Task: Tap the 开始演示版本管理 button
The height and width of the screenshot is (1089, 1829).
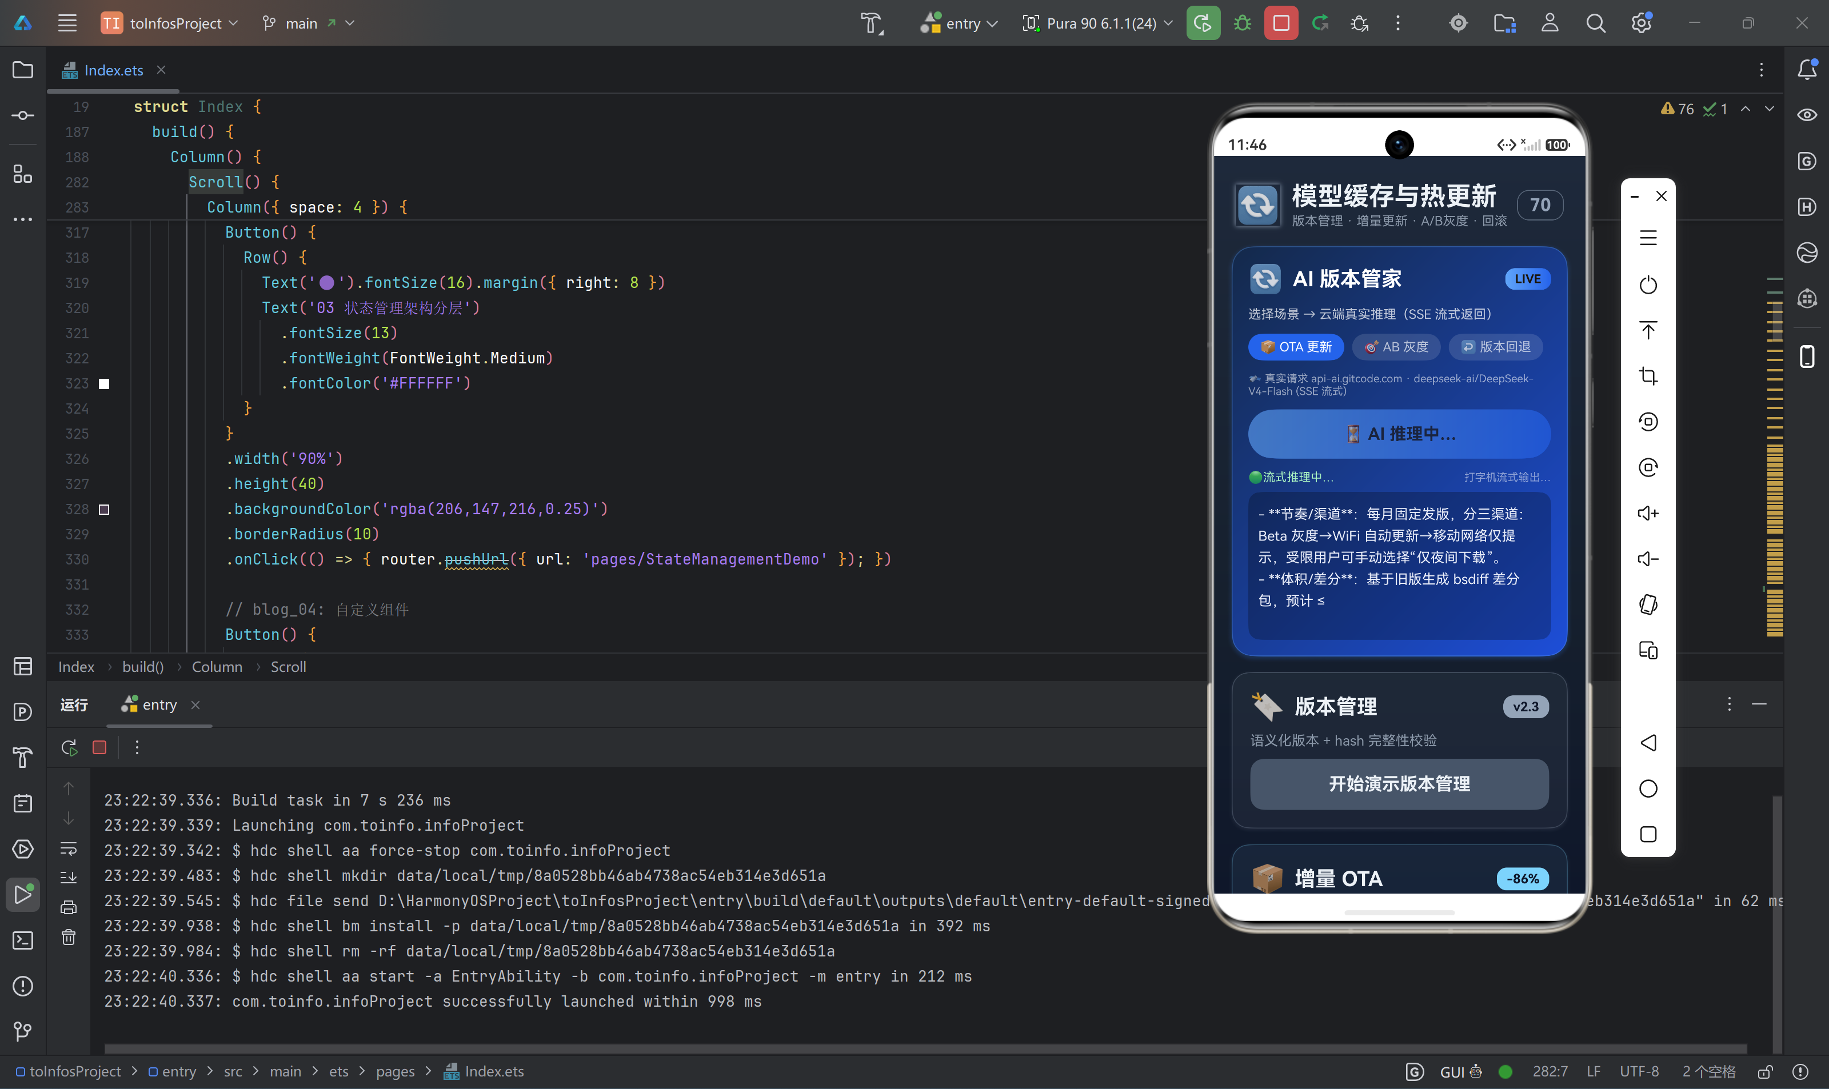Action: coord(1399,784)
